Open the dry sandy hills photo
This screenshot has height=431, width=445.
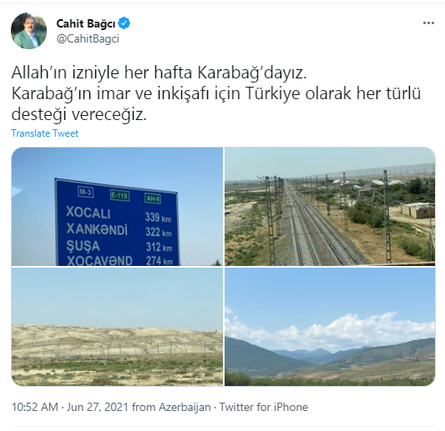pyautogui.click(x=117, y=327)
